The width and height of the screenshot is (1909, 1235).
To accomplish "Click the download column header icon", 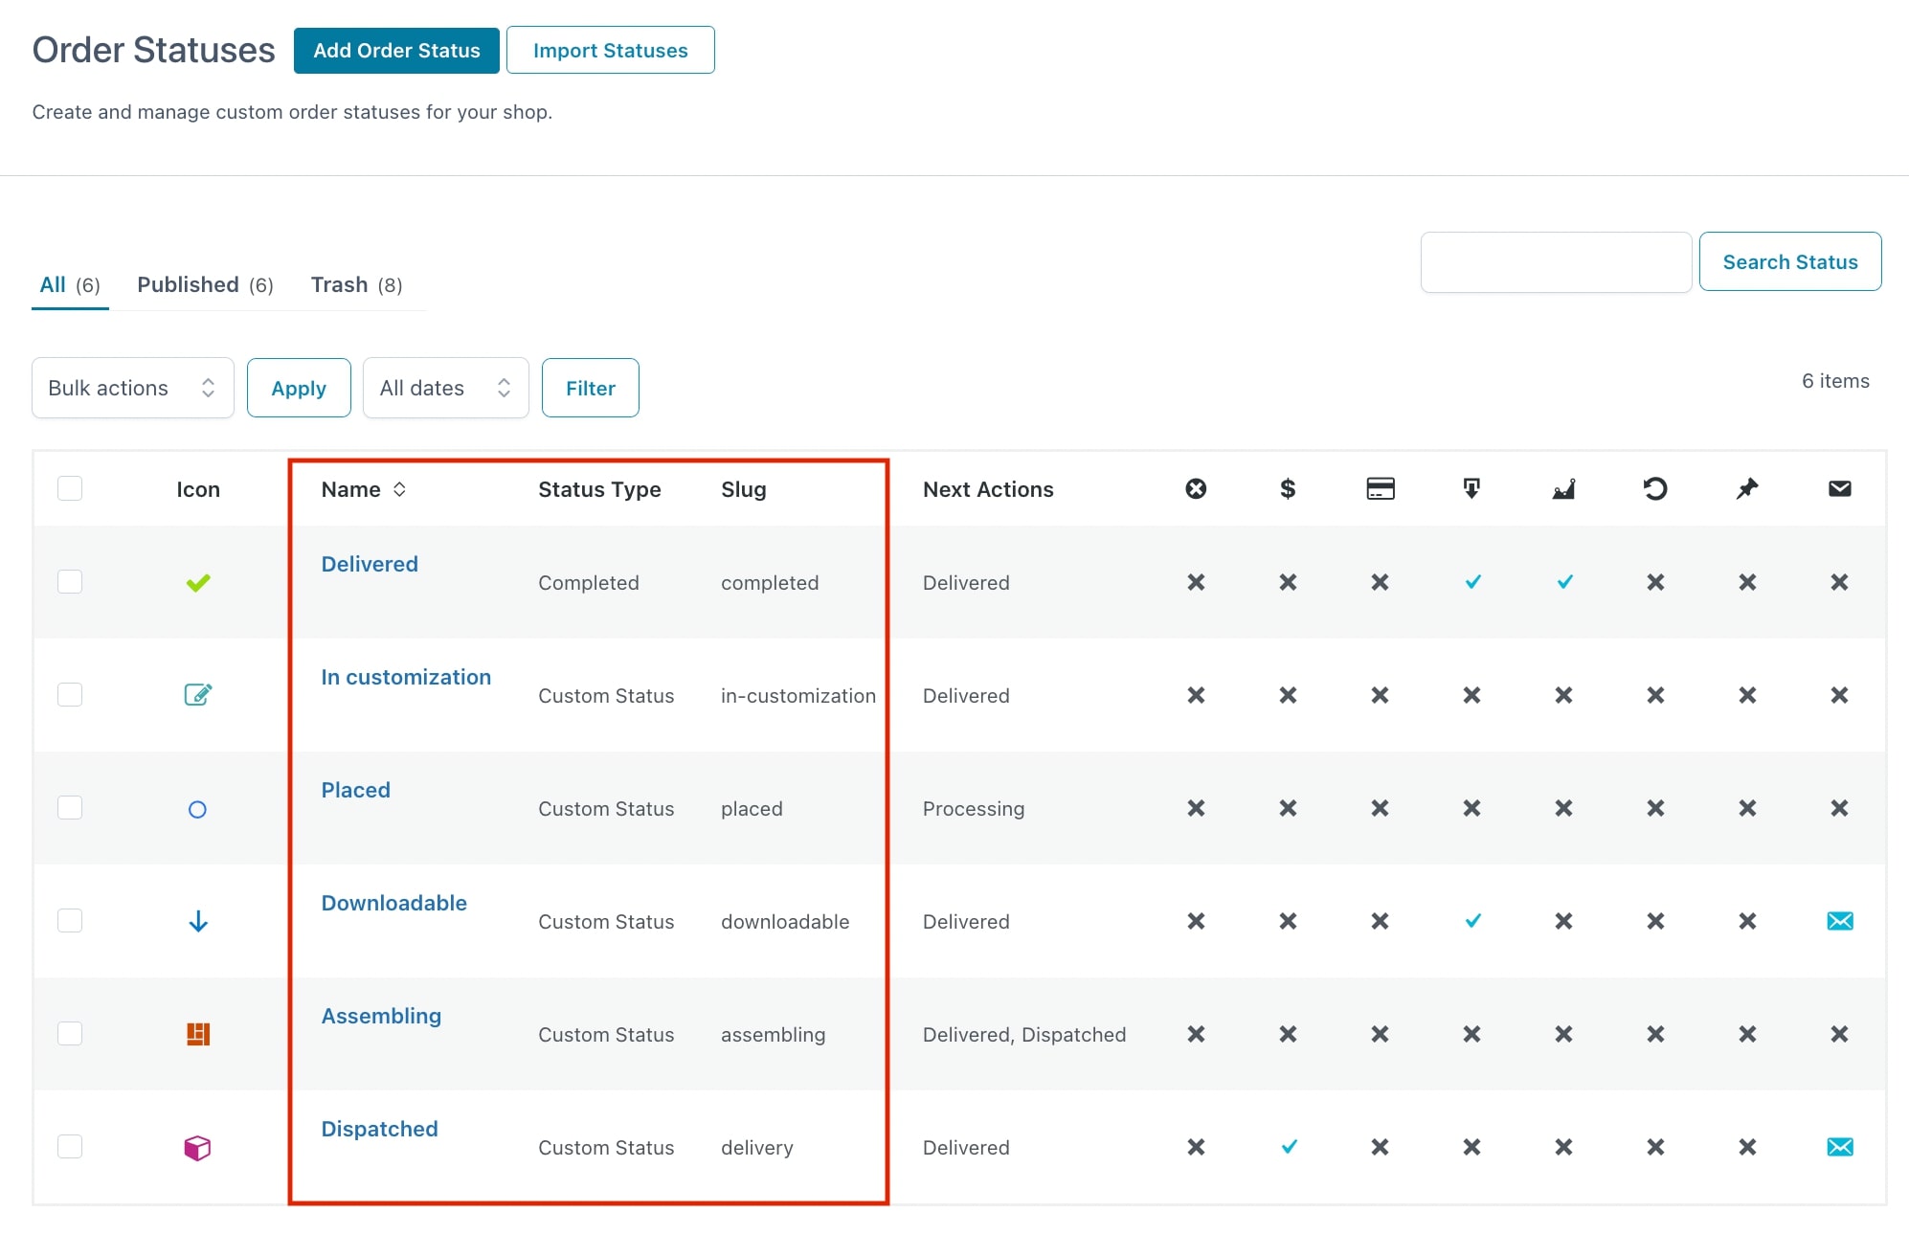I will pos(1471,489).
